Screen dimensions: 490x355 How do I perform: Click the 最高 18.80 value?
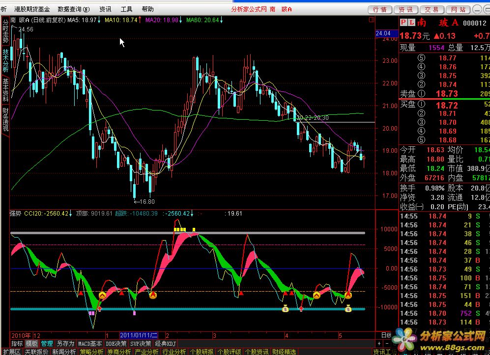coord(435,159)
